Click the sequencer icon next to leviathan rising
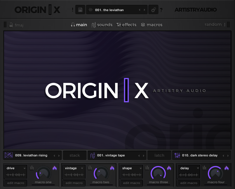This screenshot has height=189, width=235. coord(9,155)
